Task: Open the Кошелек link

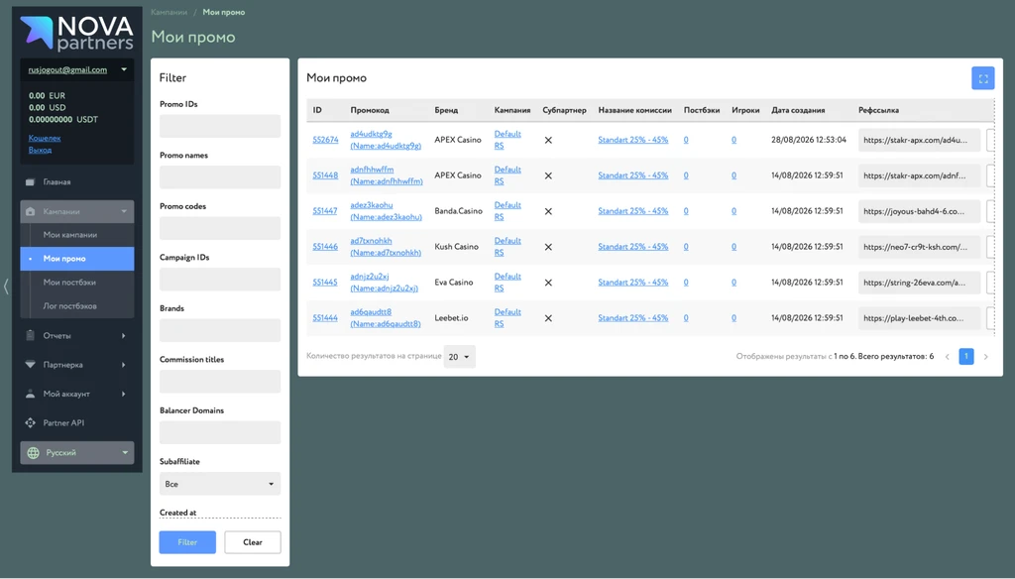Action: [45, 138]
